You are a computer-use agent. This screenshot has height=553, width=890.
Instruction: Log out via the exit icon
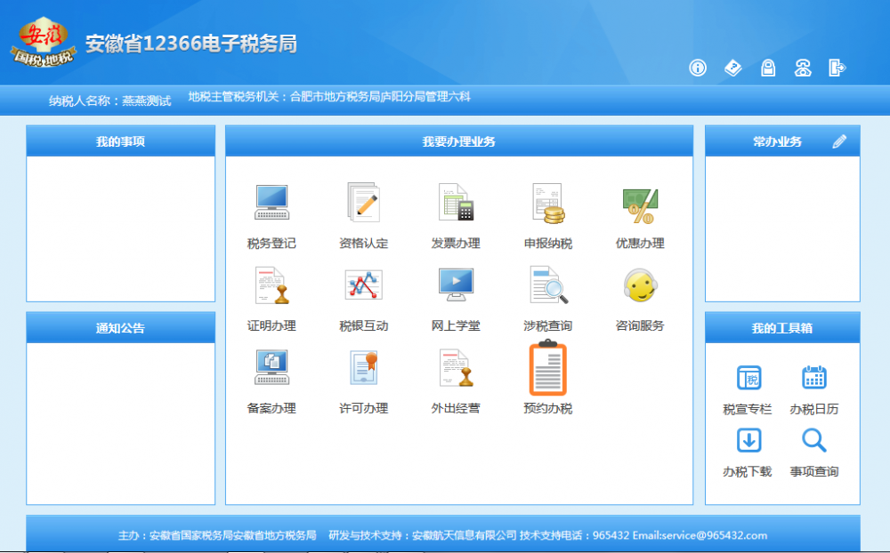coord(837,68)
